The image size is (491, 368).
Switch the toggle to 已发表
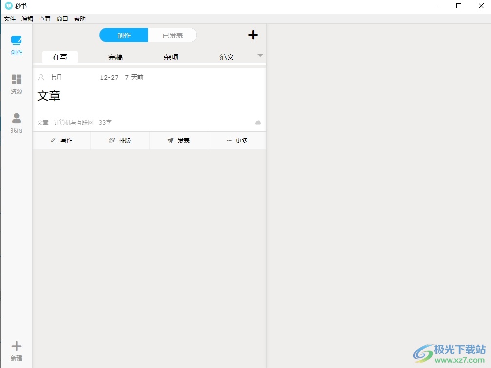point(173,36)
